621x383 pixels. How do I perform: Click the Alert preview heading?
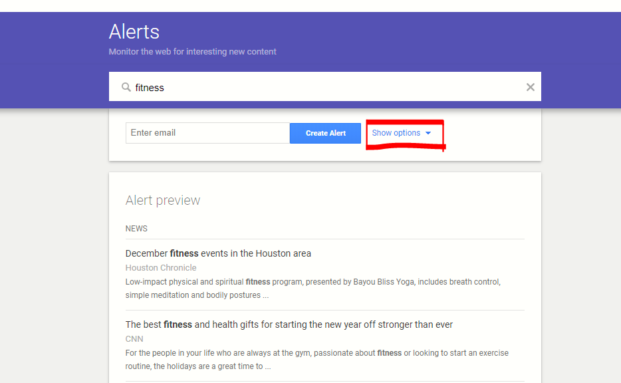[163, 200]
